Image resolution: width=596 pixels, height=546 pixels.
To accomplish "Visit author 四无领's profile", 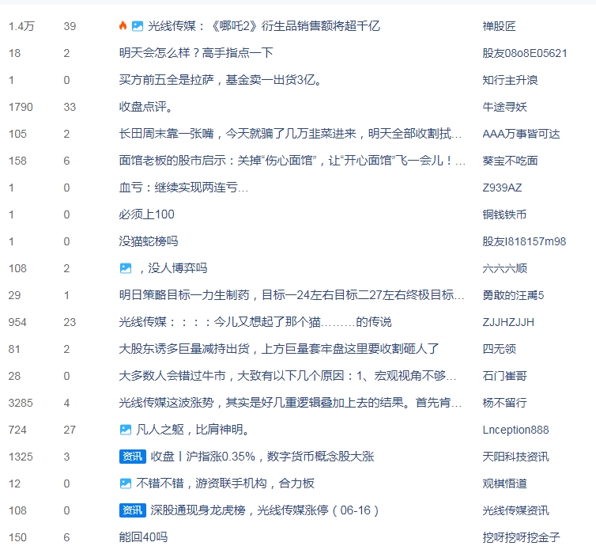I will (x=499, y=349).
